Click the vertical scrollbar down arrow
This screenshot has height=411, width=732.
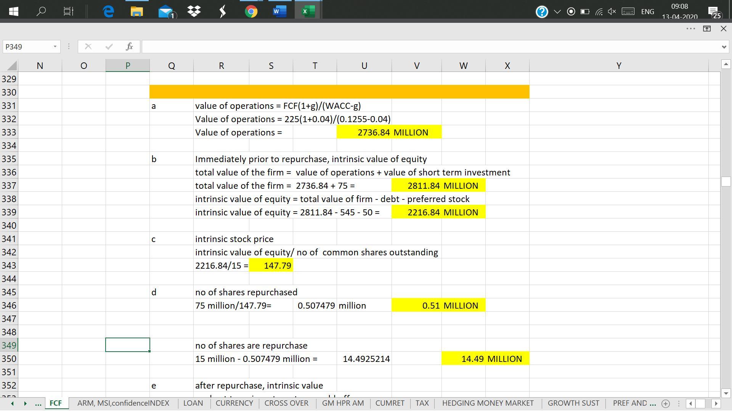pos(726,393)
